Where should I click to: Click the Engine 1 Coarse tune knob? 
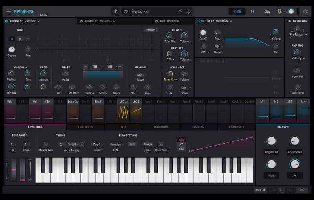click(x=12, y=49)
